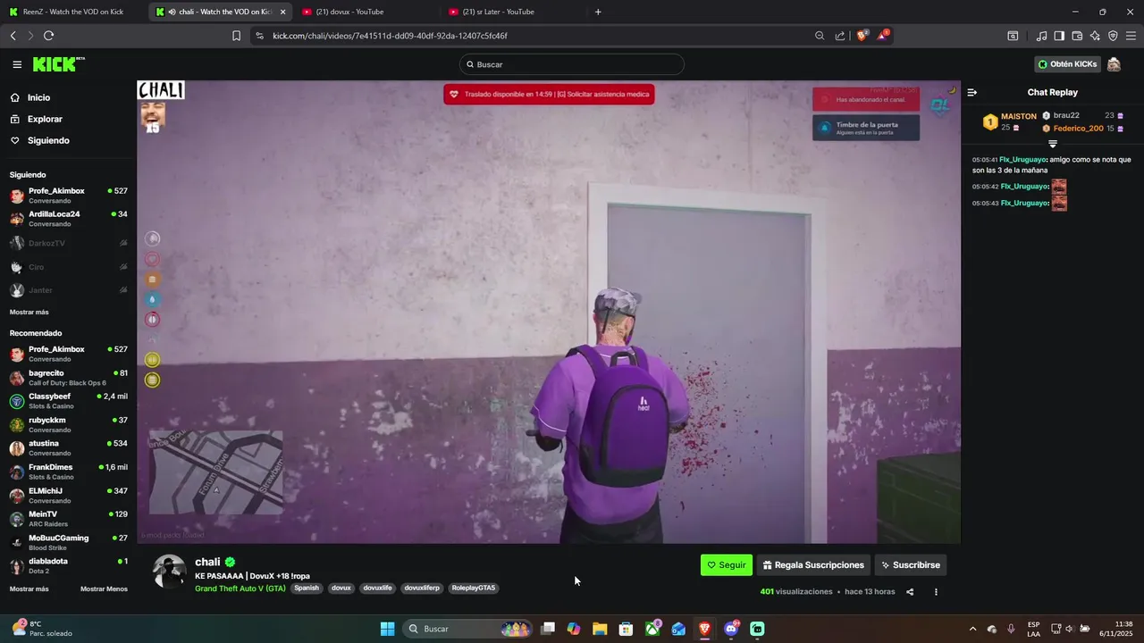Click the Seguir follow button
The image size is (1144, 643).
[x=727, y=565]
